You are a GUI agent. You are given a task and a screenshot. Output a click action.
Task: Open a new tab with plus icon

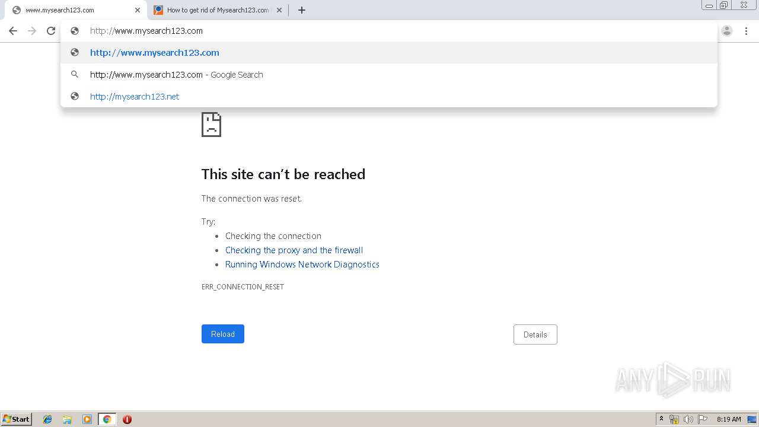(301, 10)
